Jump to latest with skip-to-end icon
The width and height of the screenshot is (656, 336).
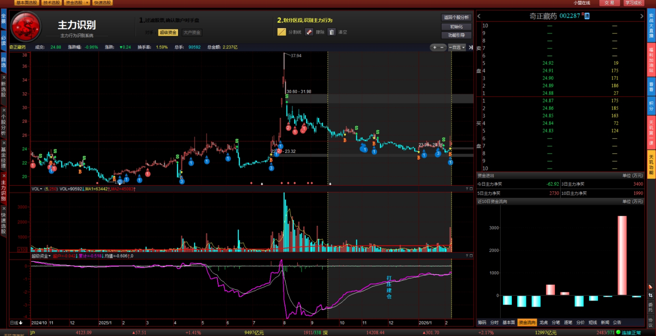(x=471, y=47)
